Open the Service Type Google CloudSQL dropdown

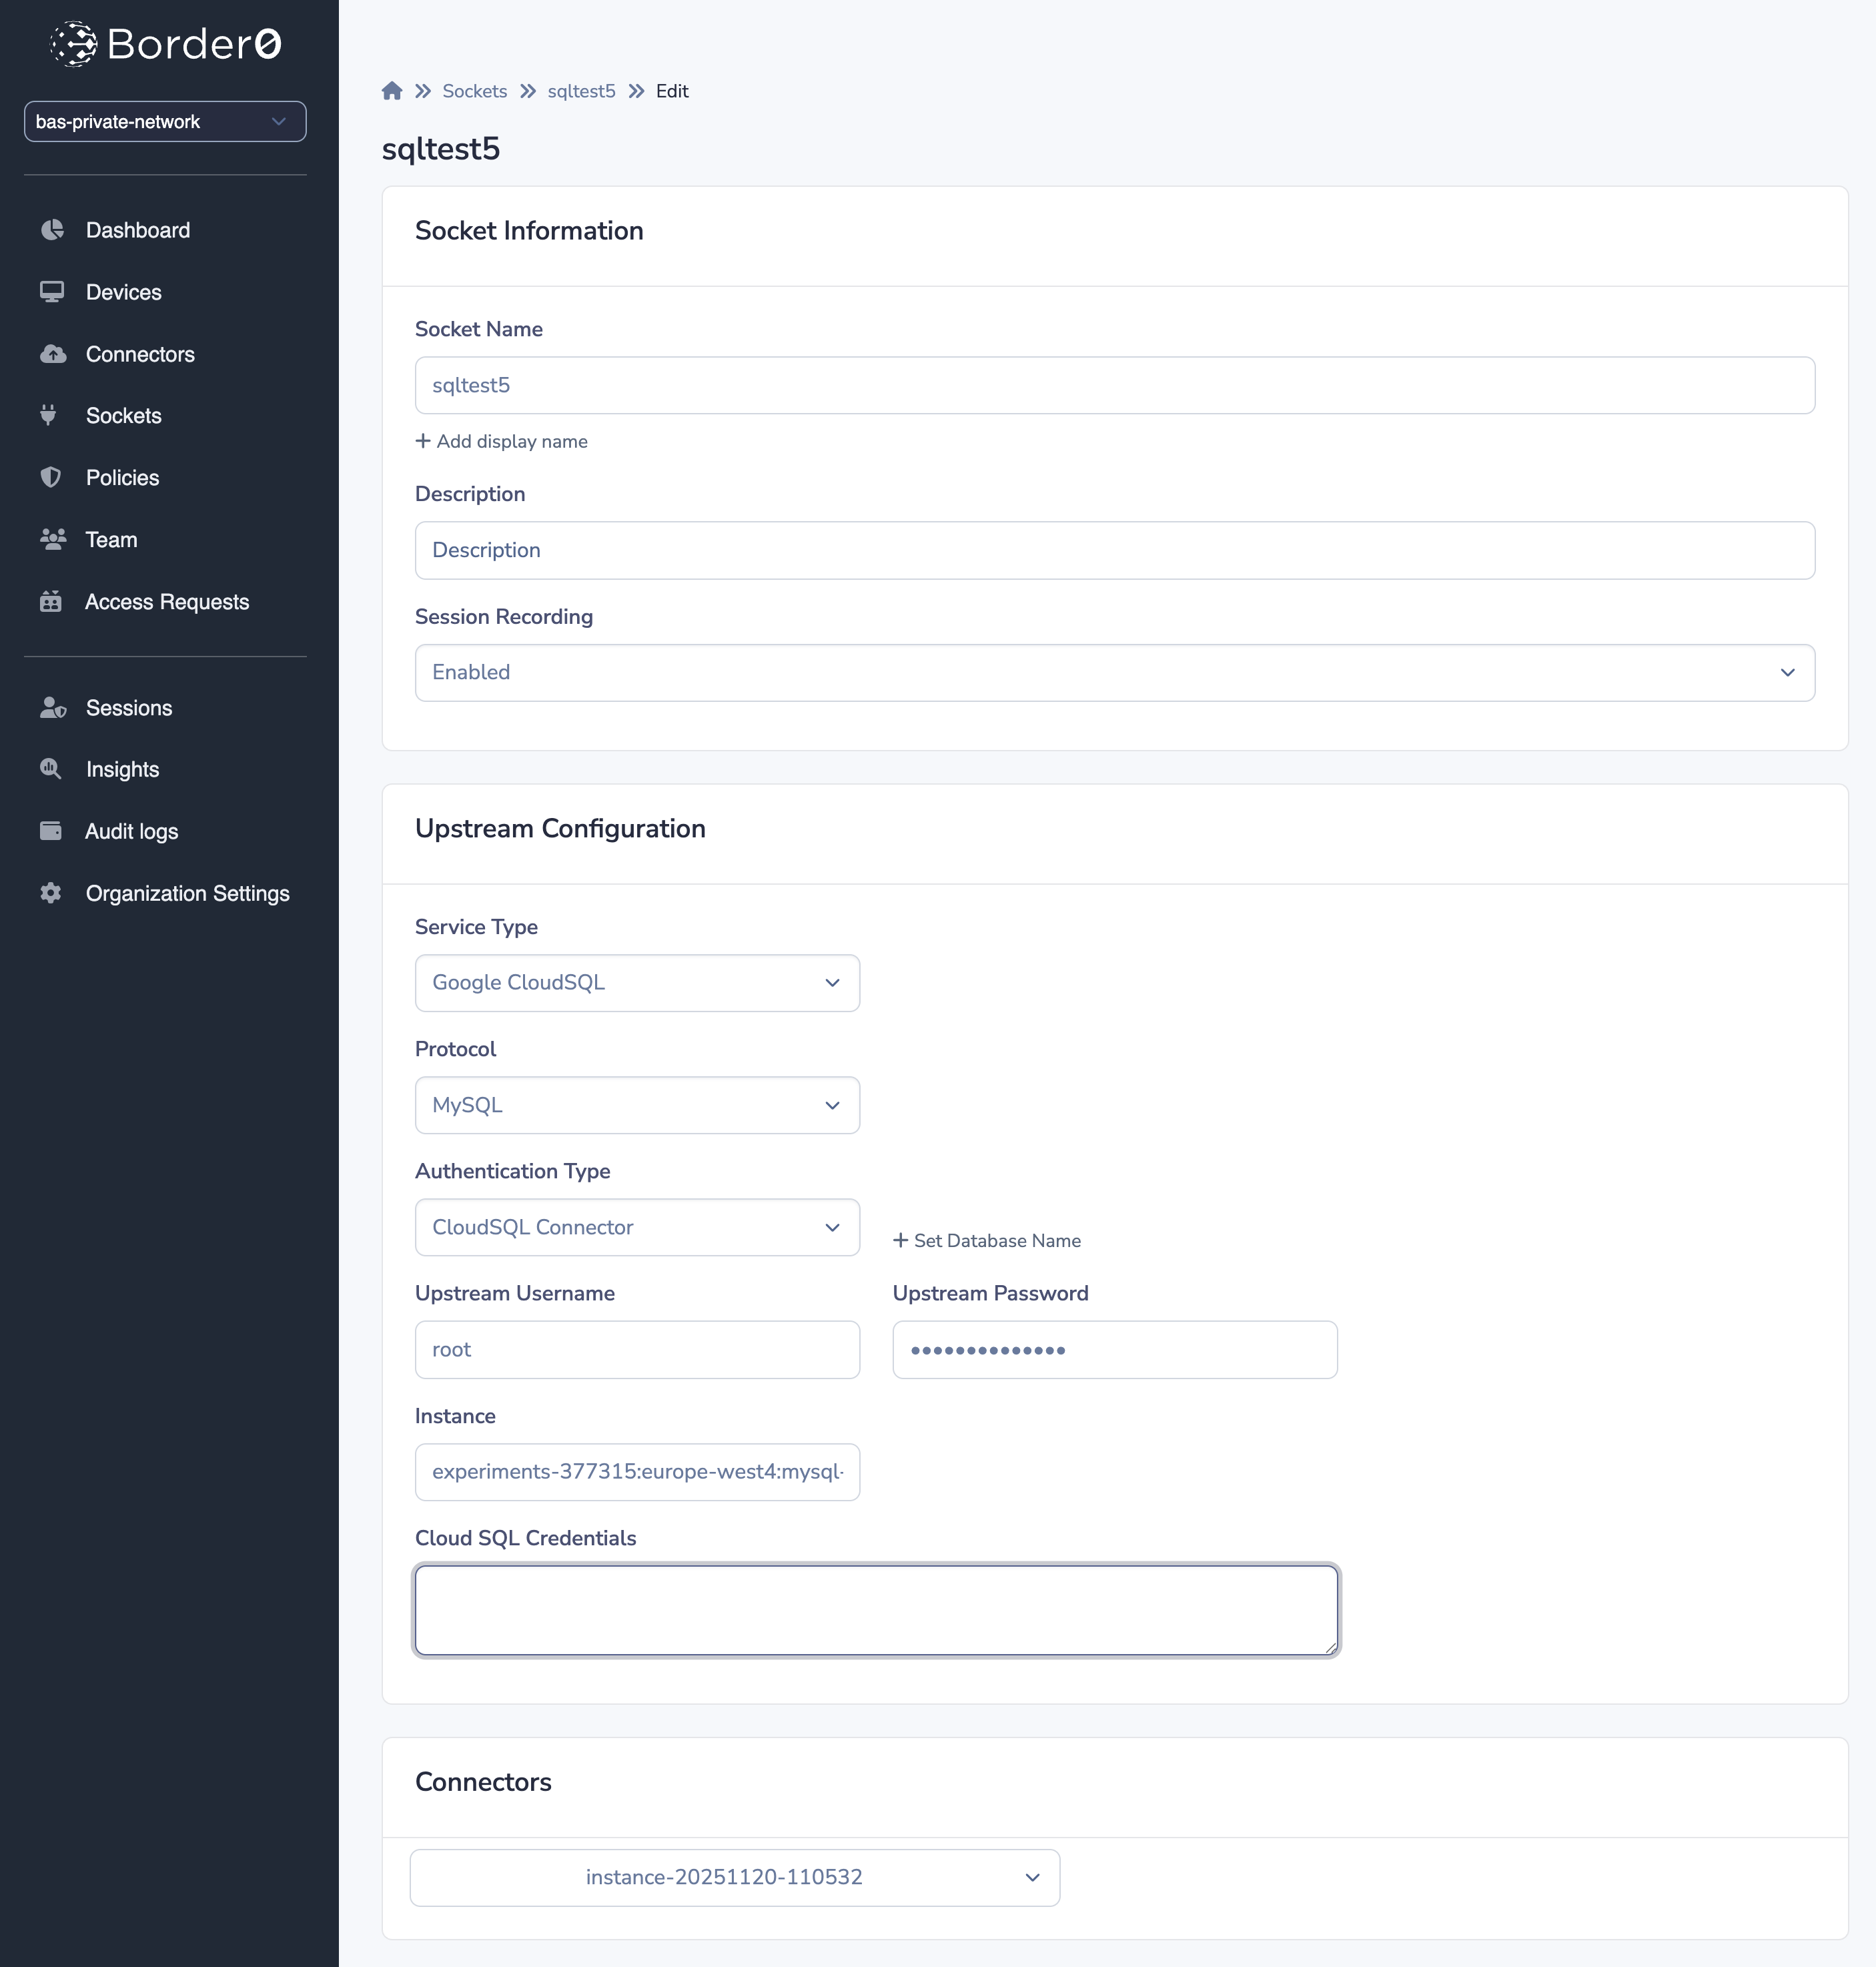[637, 982]
